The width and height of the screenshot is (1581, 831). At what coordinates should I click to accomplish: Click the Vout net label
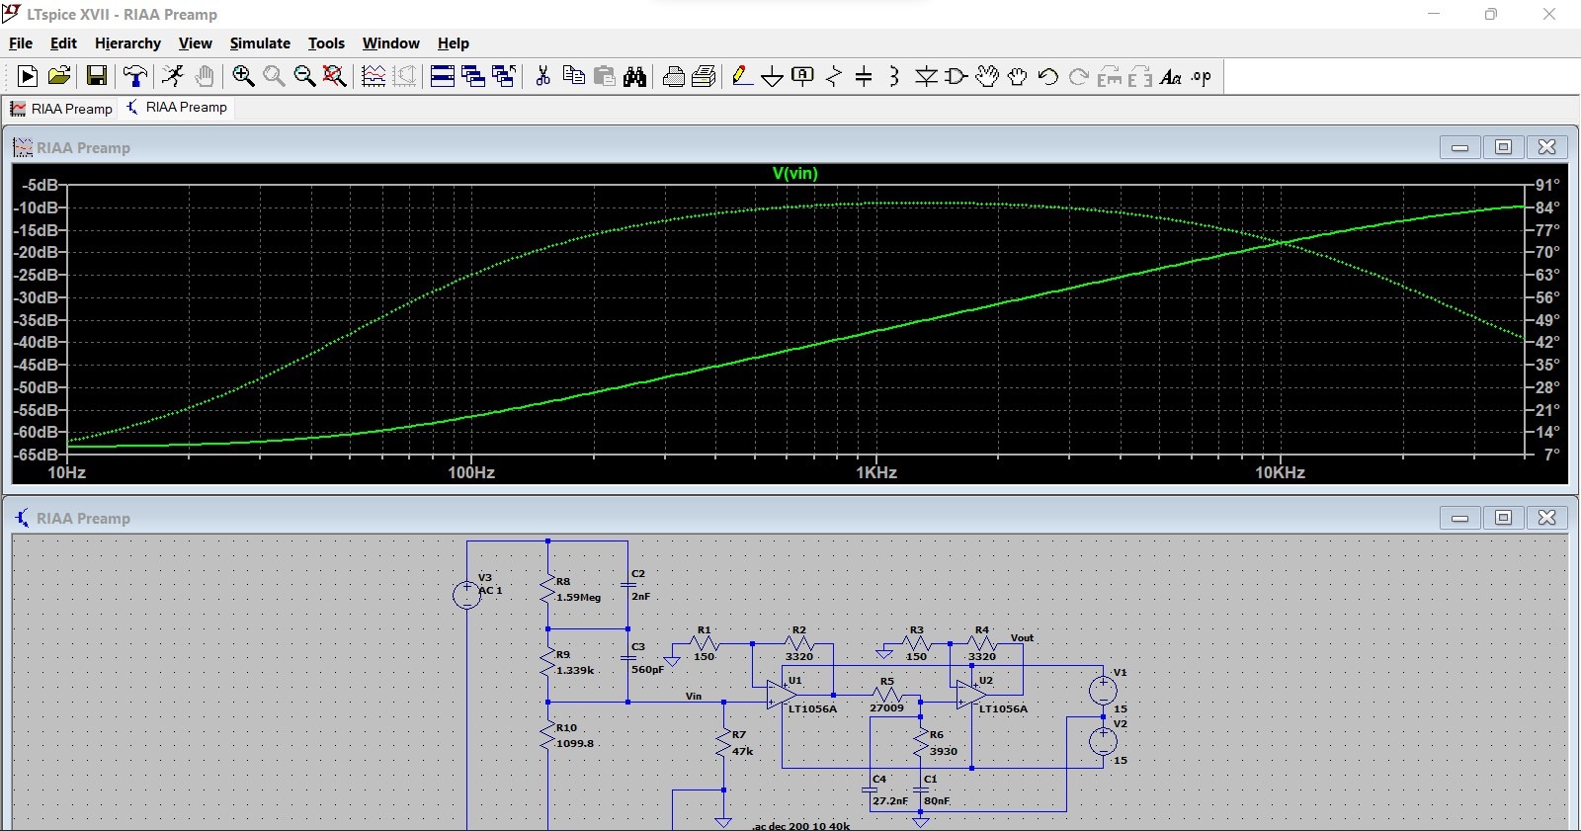click(1022, 637)
